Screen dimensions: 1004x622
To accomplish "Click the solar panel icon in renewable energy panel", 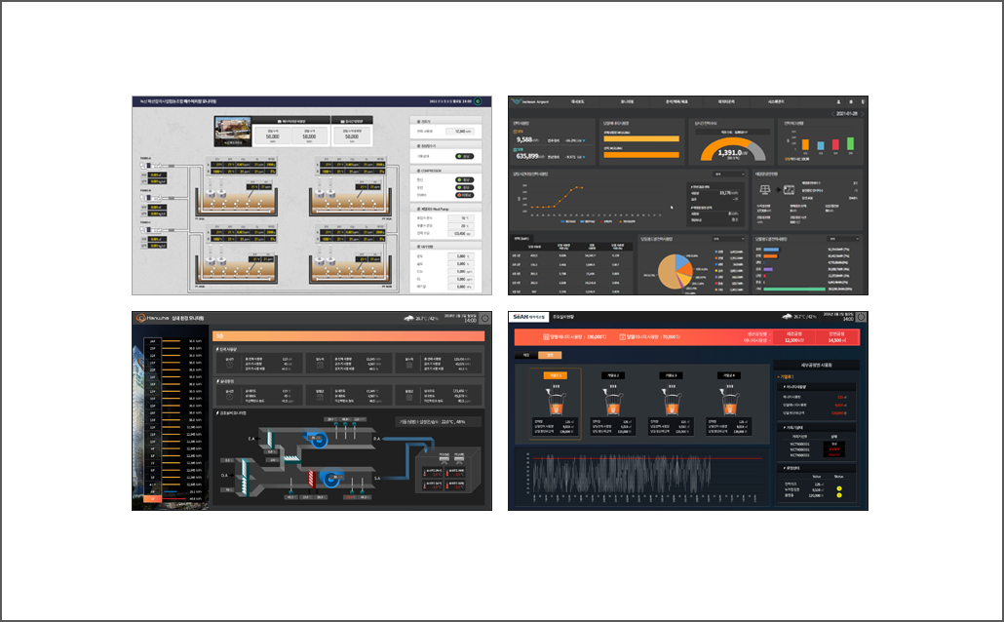I will (x=765, y=189).
